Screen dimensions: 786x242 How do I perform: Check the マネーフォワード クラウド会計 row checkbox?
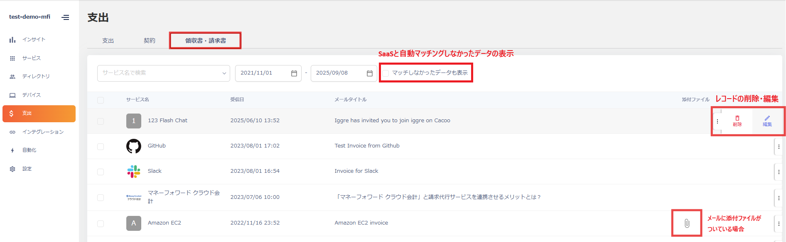[x=101, y=198]
